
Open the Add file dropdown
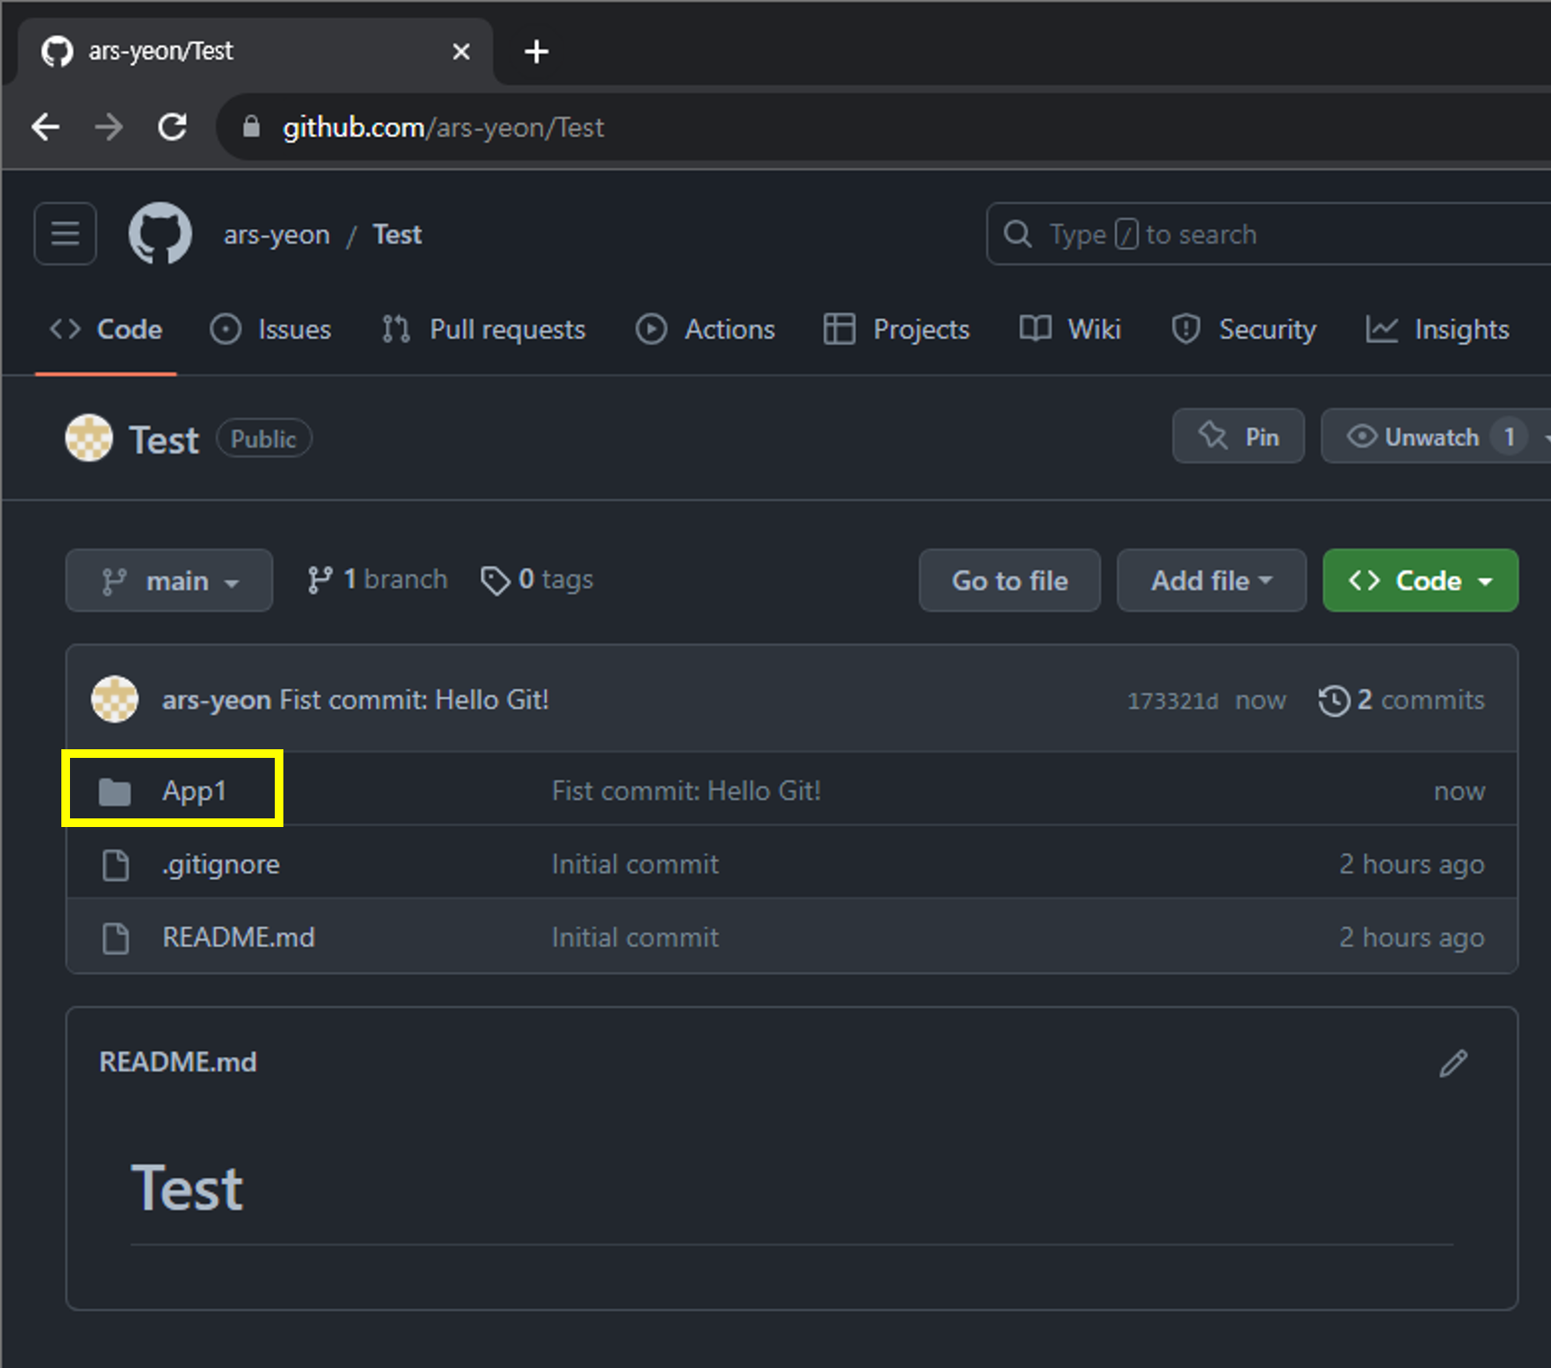tap(1211, 581)
